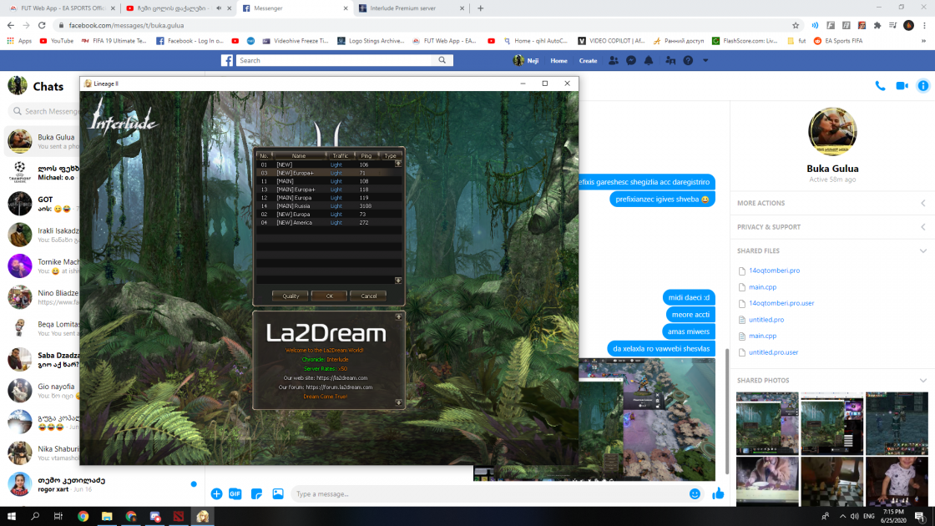Viewport: 935px width, 526px height.
Task: Start a video chat from conversation header
Action: click(902, 86)
